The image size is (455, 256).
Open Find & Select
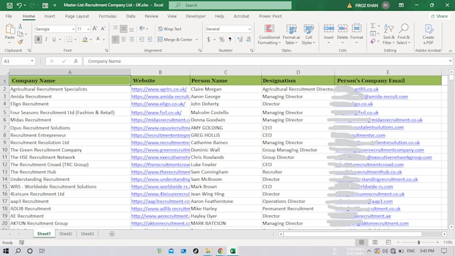click(403, 34)
